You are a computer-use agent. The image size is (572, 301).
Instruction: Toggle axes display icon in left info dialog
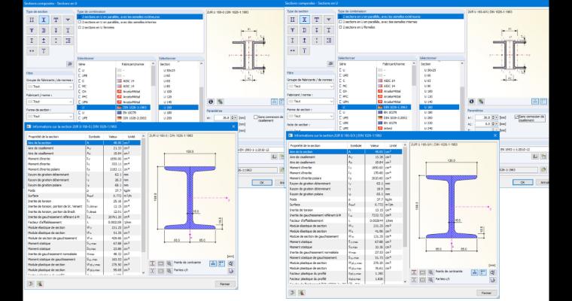[x=221, y=263]
